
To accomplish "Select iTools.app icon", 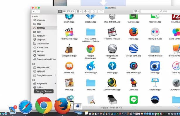I will click(x=155, y=66).
